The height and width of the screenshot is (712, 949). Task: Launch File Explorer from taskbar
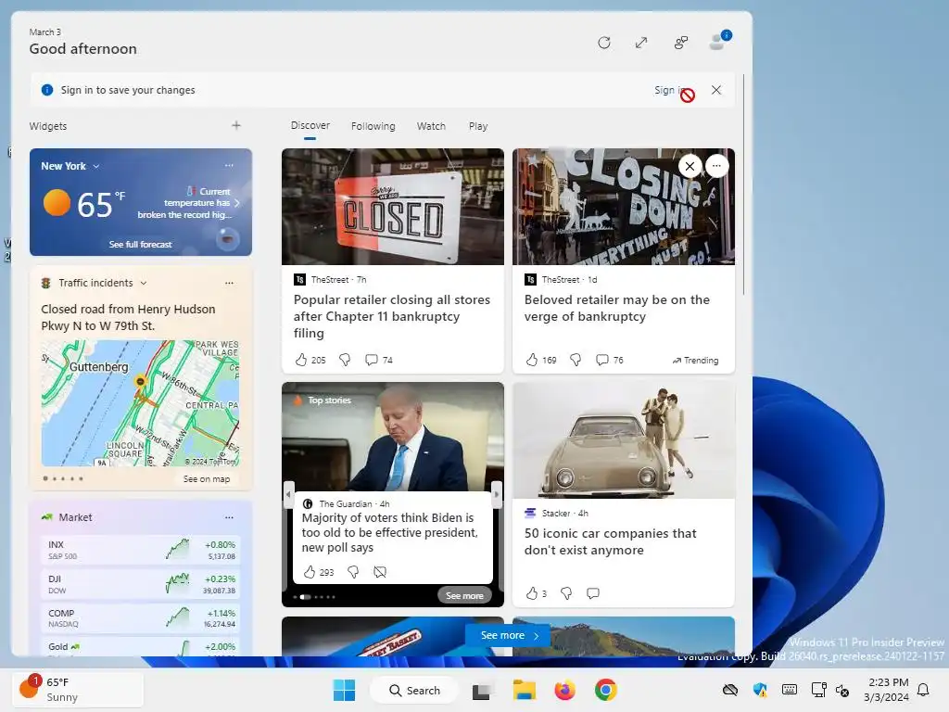click(x=525, y=690)
